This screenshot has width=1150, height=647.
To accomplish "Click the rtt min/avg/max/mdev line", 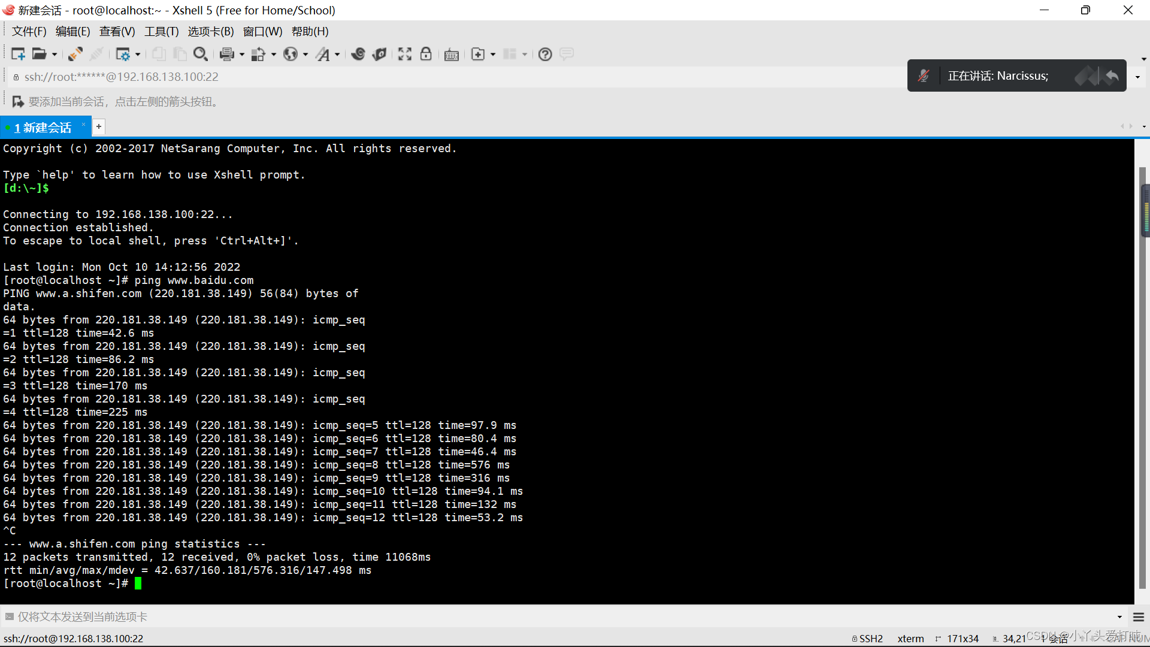I will (187, 570).
